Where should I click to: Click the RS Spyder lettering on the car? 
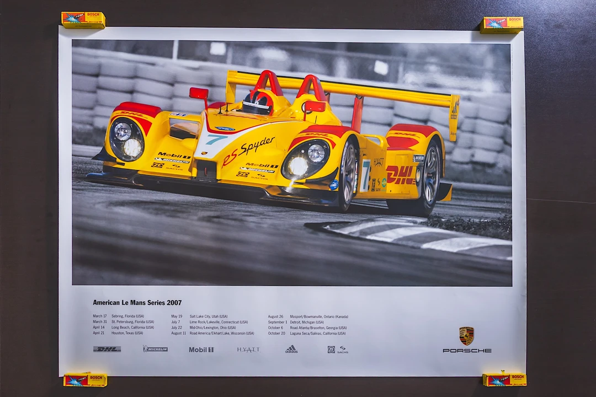click(247, 151)
